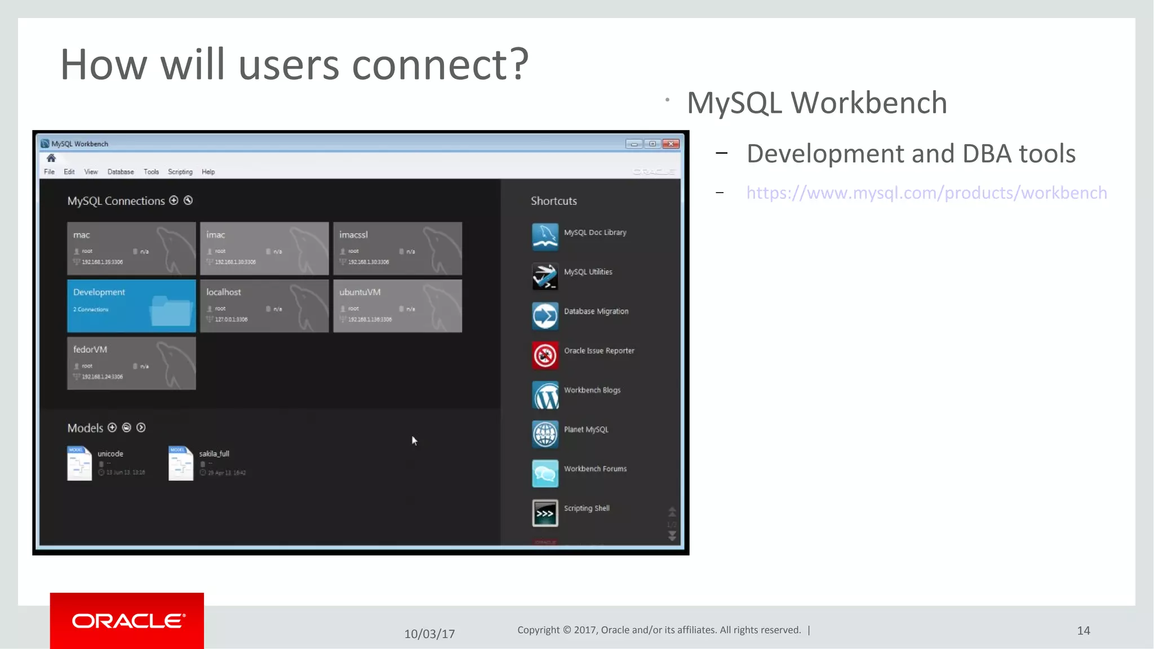1154x649 pixels.
Task: Click Oracle Issue Reporter label
Action: coord(599,351)
